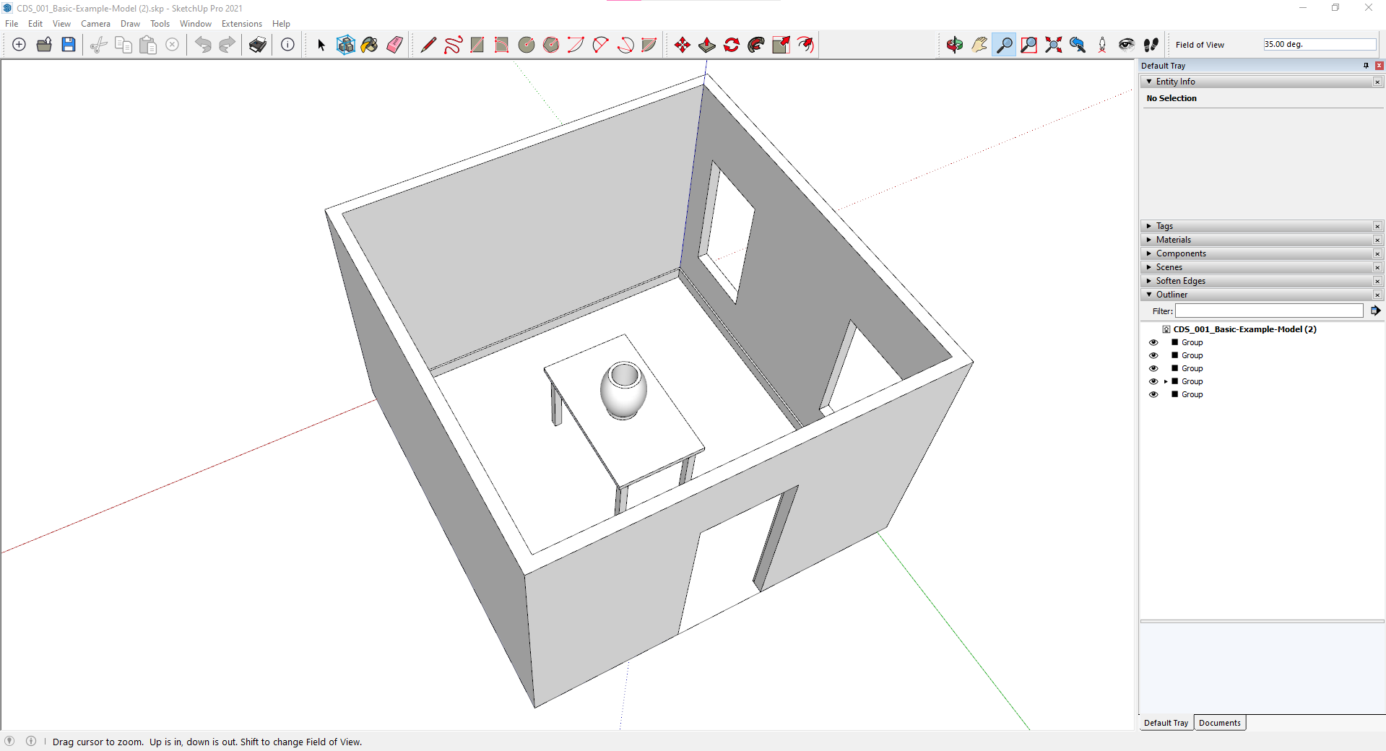Open the Outliner details arrow button

coord(1375,311)
